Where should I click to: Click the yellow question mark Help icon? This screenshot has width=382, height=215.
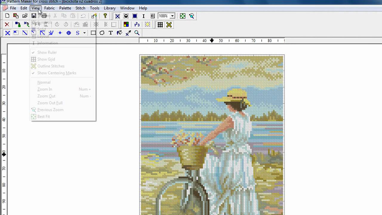pos(105,16)
